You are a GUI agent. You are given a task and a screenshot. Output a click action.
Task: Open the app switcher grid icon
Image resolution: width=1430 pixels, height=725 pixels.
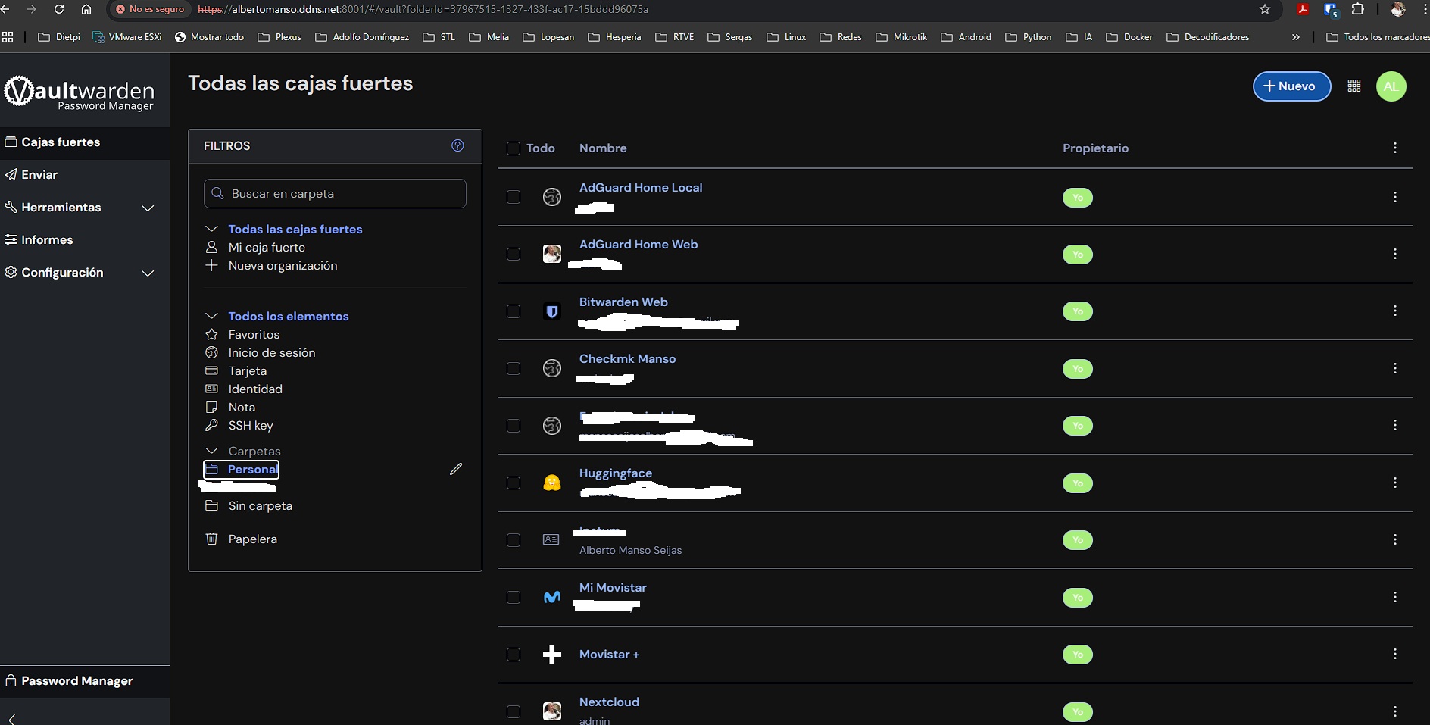point(1354,86)
